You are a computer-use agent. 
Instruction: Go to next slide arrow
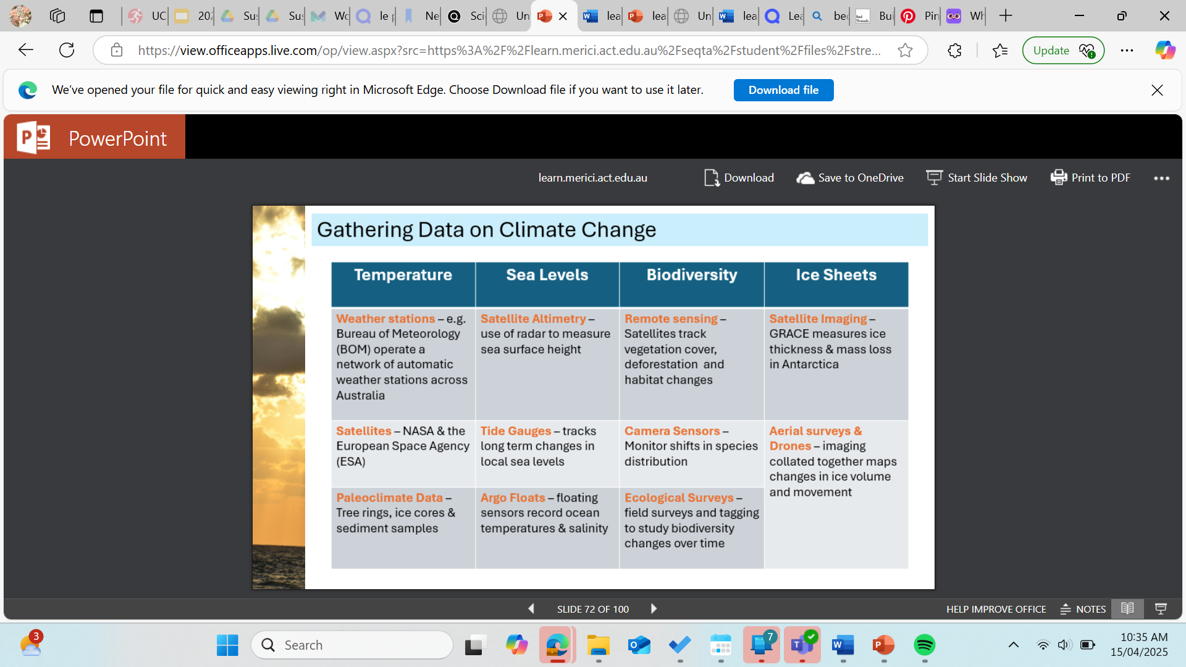pos(654,609)
